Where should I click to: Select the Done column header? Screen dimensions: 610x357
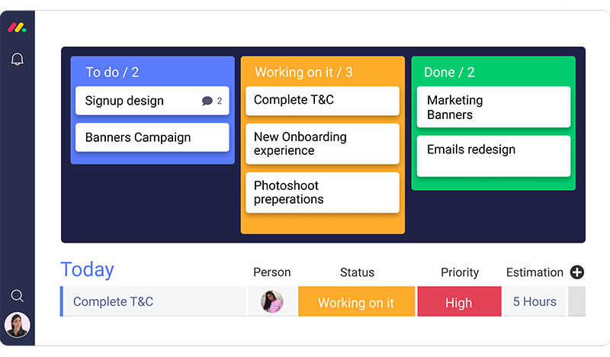[449, 72]
